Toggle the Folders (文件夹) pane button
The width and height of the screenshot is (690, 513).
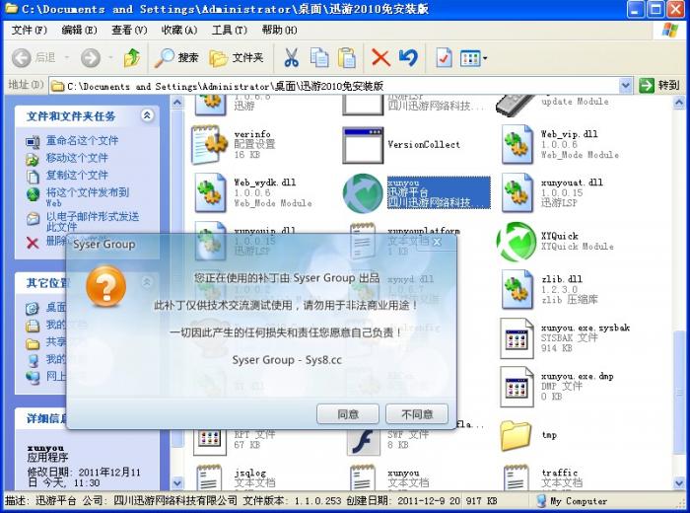point(237,57)
